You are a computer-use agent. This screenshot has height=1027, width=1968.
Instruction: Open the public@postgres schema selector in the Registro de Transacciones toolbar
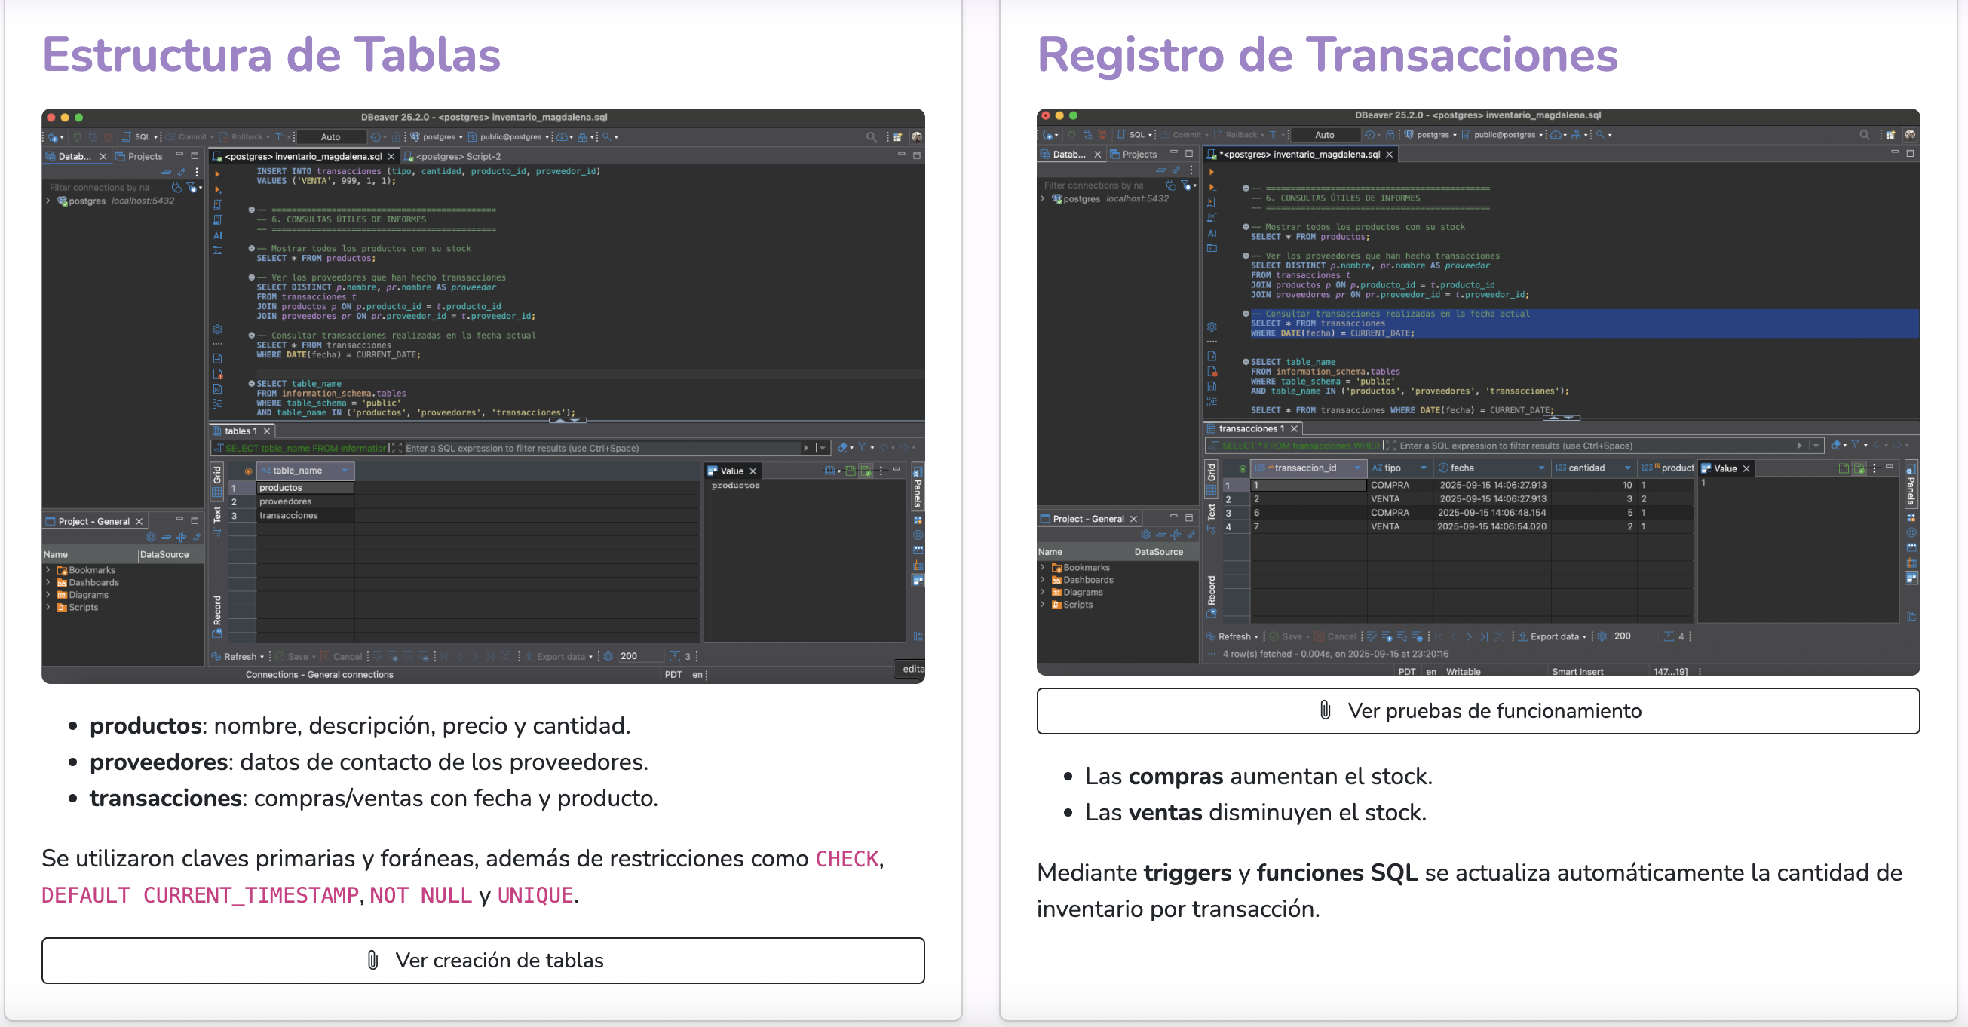click(x=1504, y=135)
